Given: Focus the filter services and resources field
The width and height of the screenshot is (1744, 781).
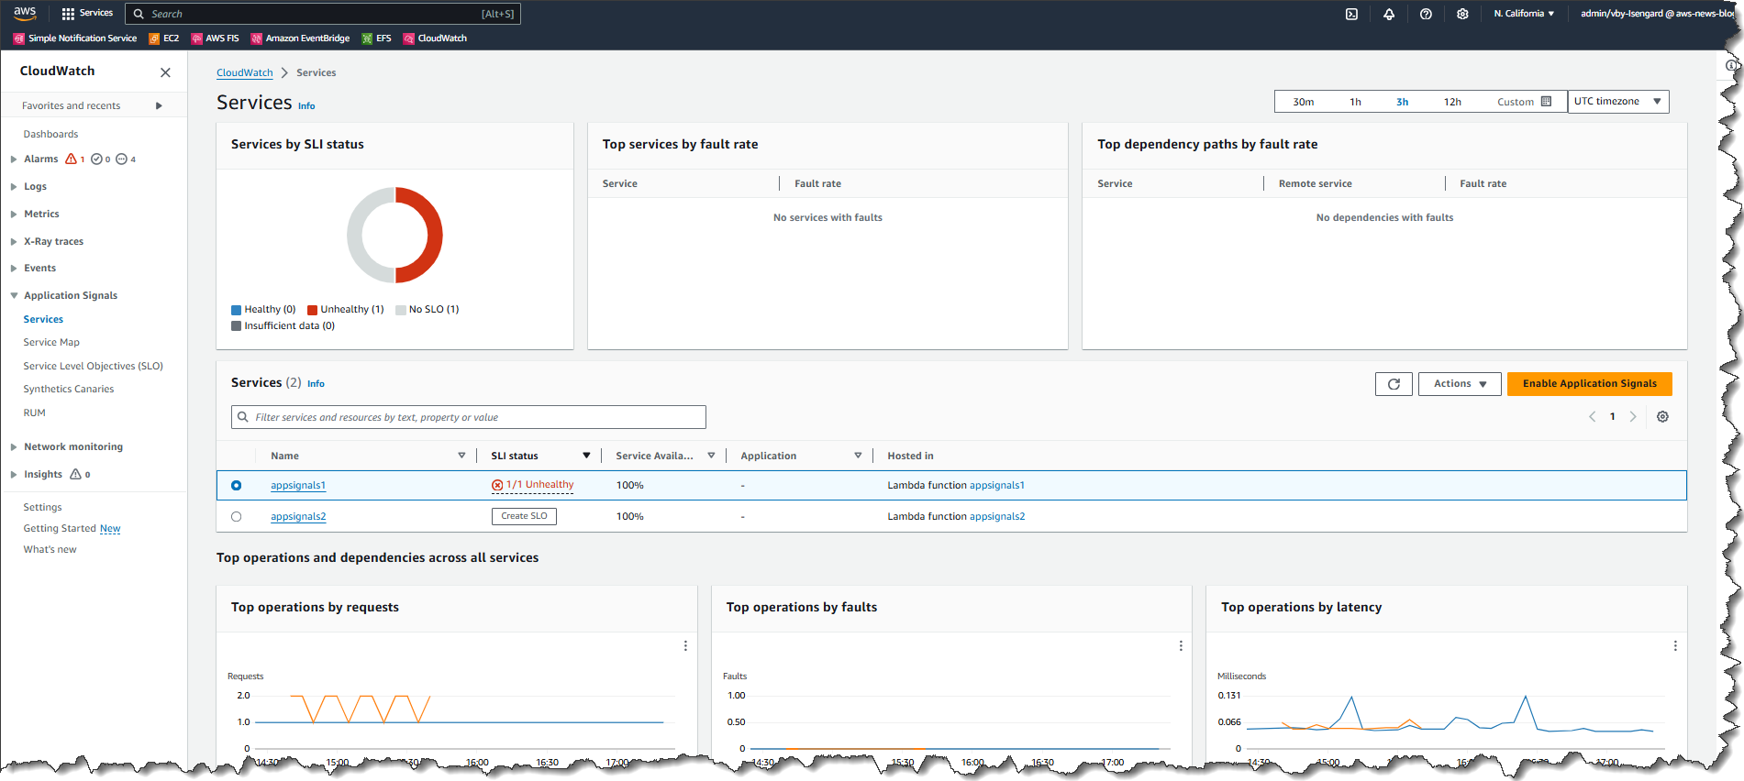Looking at the screenshot, I should click(x=469, y=418).
